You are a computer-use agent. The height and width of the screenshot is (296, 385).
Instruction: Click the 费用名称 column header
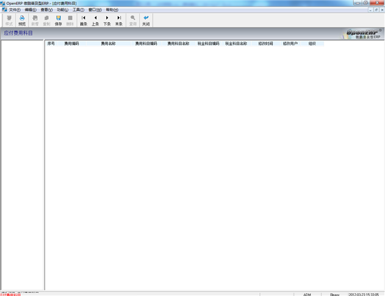coord(108,44)
